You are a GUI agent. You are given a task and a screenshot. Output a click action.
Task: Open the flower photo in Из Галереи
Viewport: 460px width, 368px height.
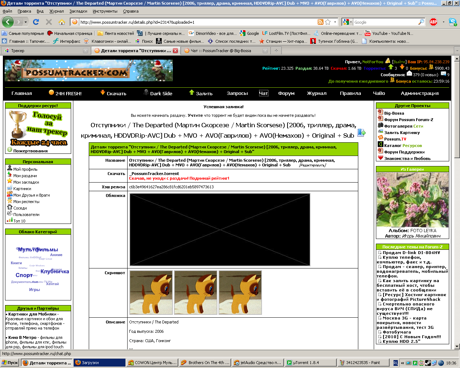(413, 200)
